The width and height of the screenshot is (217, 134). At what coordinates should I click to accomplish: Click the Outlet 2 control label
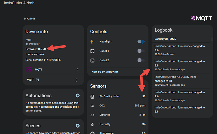[104, 60]
